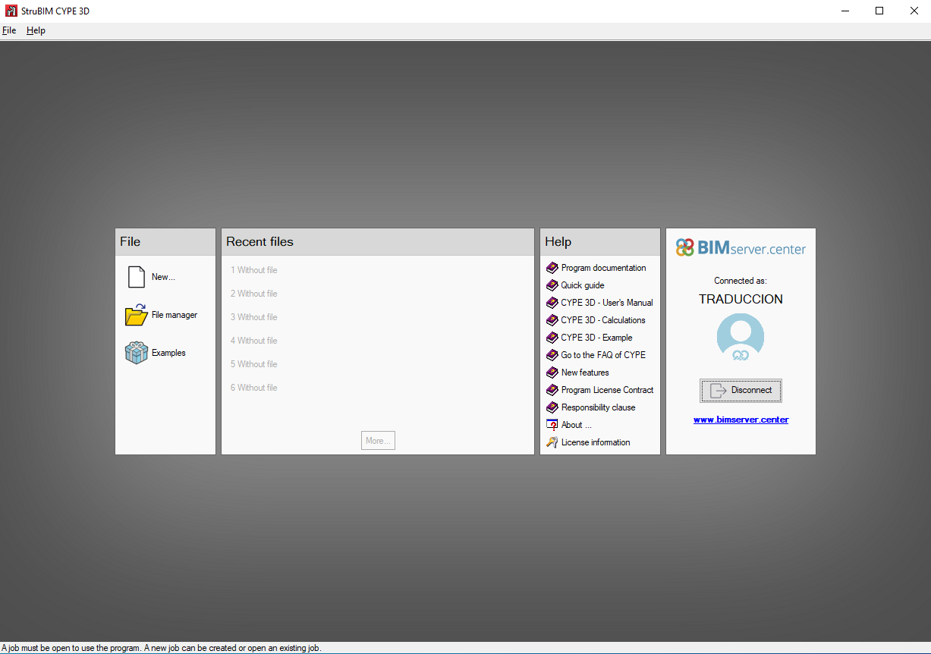The width and height of the screenshot is (931, 654).
Task: Open CYPE 3D - Example
Action: pyautogui.click(x=596, y=338)
